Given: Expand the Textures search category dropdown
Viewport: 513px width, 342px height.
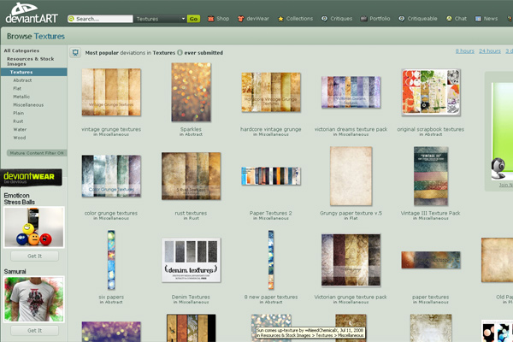Looking at the screenshot, I should click(x=182, y=18).
